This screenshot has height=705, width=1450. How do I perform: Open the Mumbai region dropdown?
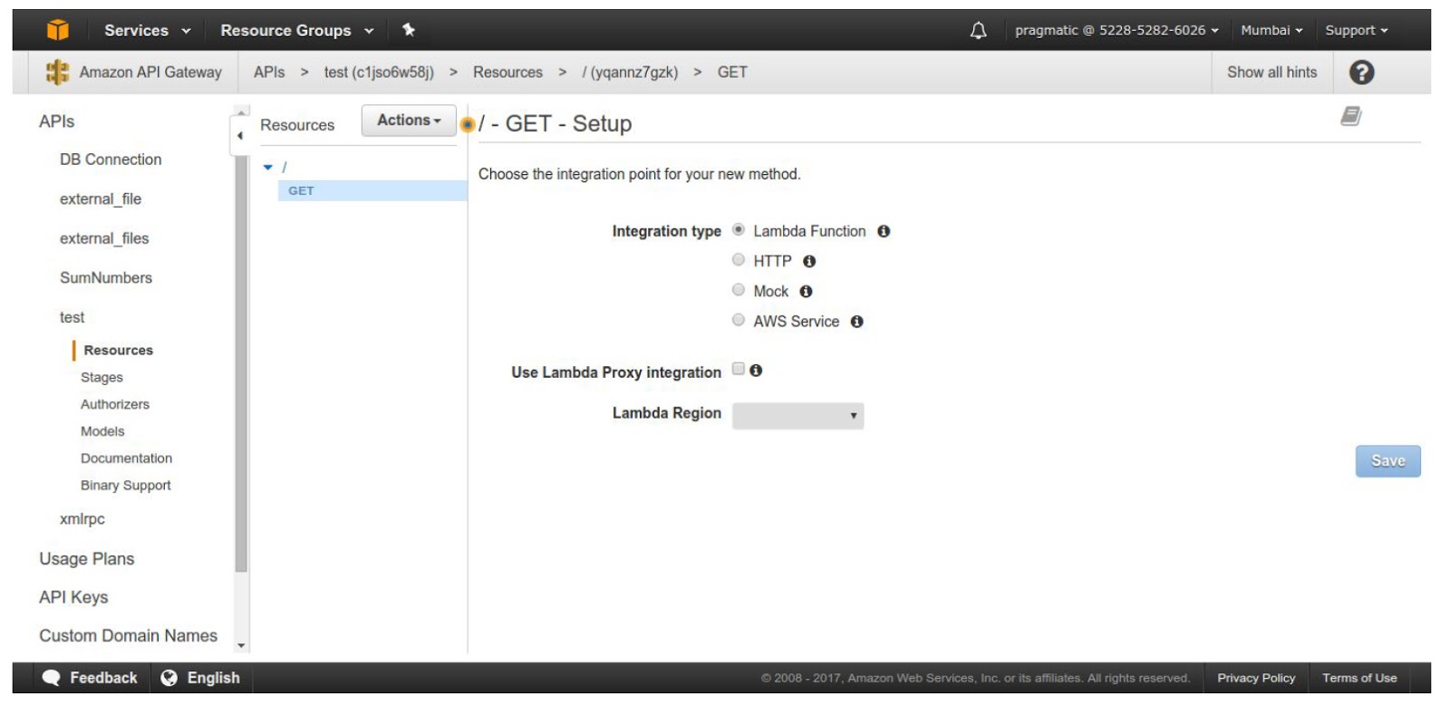(1271, 30)
